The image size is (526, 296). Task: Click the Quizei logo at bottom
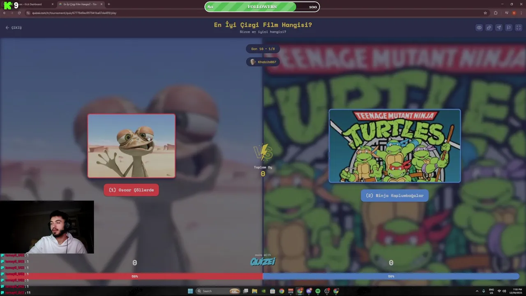pyautogui.click(x=263, y=261)
